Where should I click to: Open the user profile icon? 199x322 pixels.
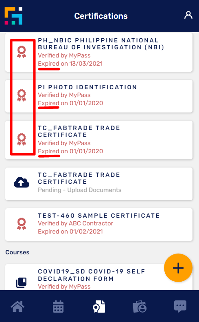point(188,15)
